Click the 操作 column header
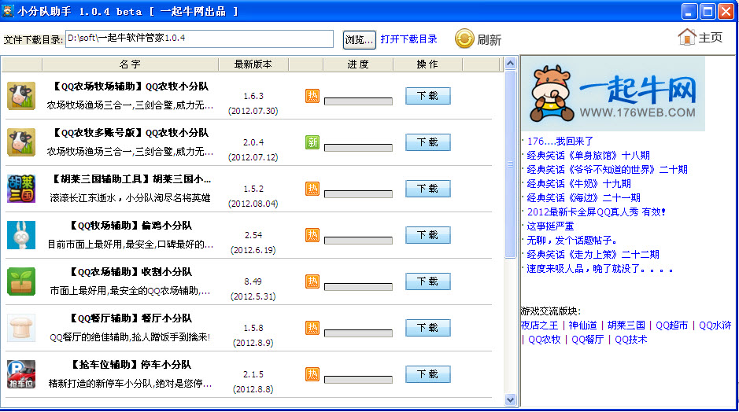Screen dimensions: 739x412 click(427, 64)
